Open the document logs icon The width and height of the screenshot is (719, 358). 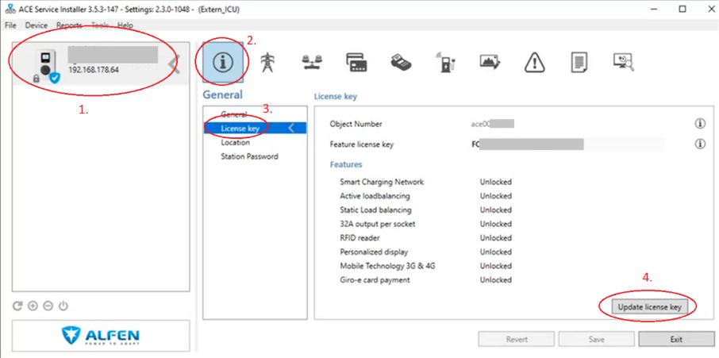579,63
